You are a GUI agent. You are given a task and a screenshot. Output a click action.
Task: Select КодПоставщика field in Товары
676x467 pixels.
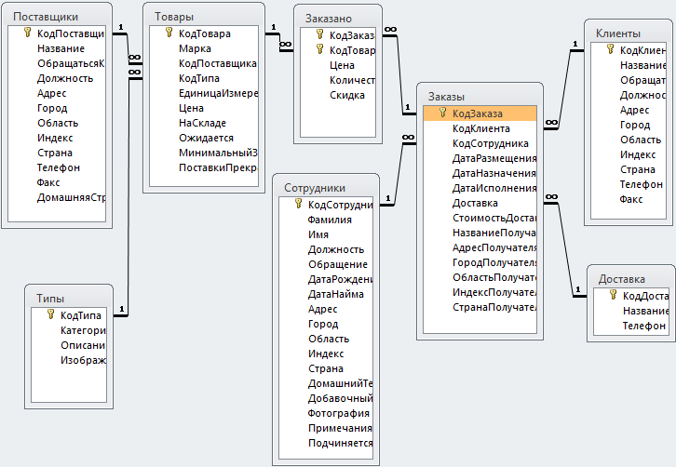tap(204, 64)
